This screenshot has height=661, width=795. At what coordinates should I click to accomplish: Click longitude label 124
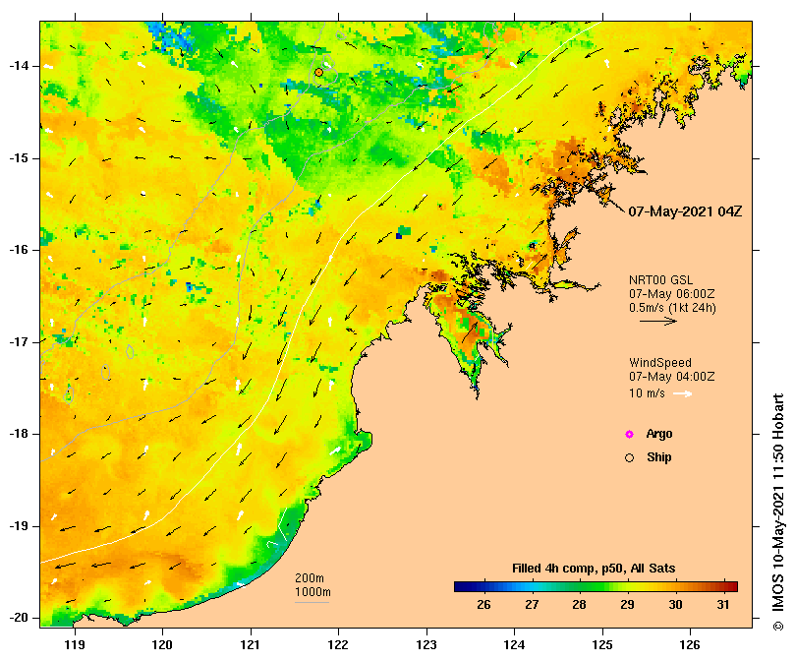click(x=514, y=645)
